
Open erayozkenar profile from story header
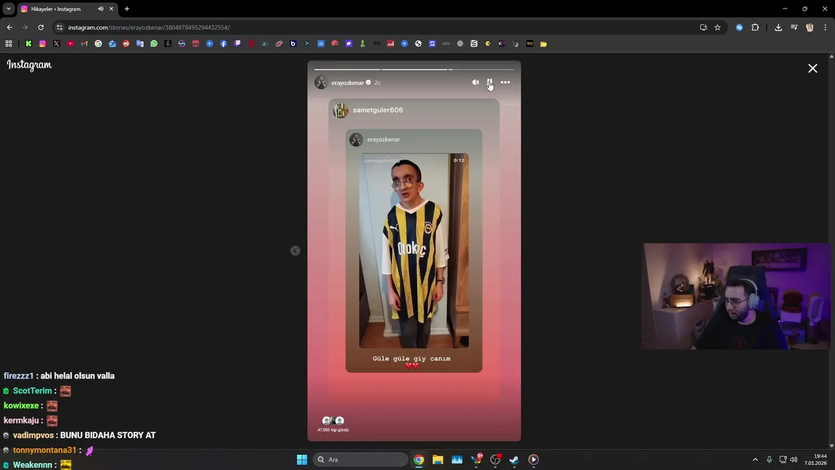[x=347, y=83]
